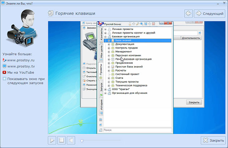
Task: Click the red alarm icon in Простой бизнес title bar
Action: [153, 24]
